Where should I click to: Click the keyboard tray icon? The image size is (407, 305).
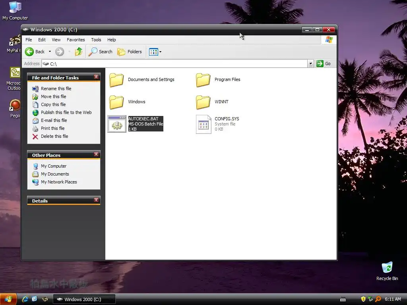coord(343,299)
